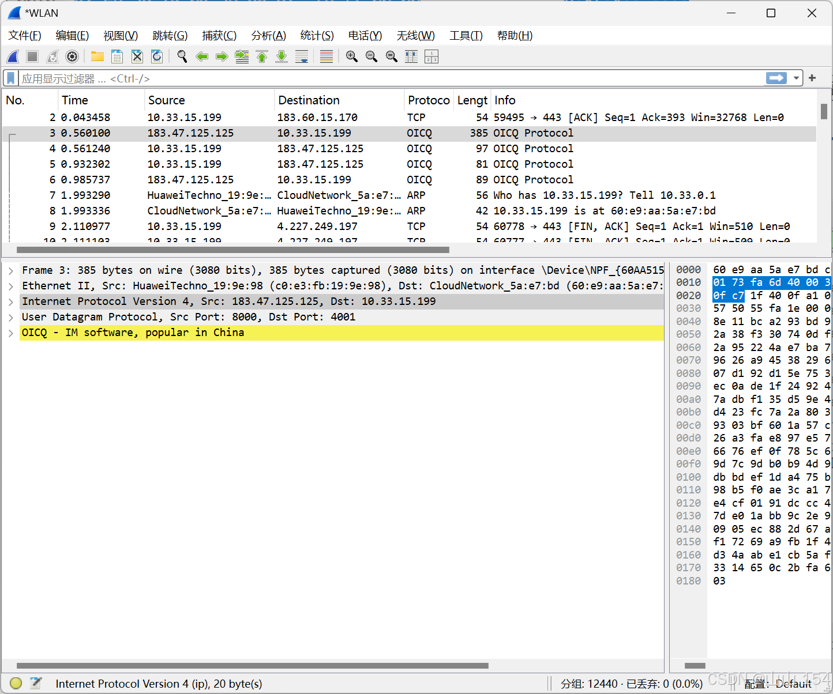The height and width of the screenshot is (694, 833).
Task: Open the 捕获(C) menu
Action: tap(219, 36)
